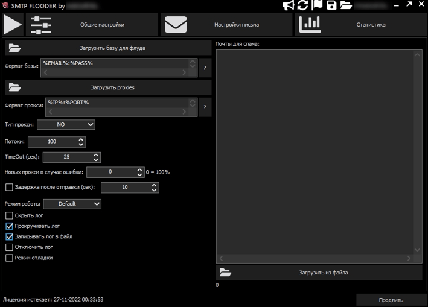The image size is (428, 307).
Task: Click the 'Продлить' button
Action: 391,300
